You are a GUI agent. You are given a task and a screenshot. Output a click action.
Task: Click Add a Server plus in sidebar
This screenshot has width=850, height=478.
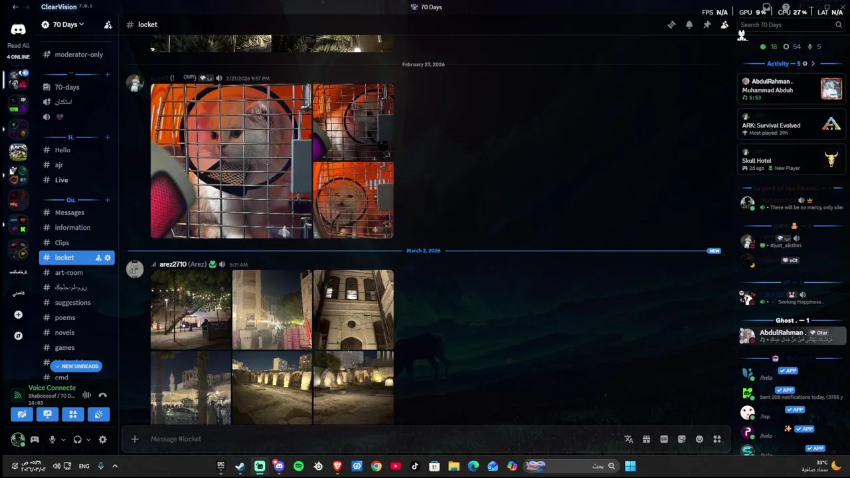coord(18,315)
